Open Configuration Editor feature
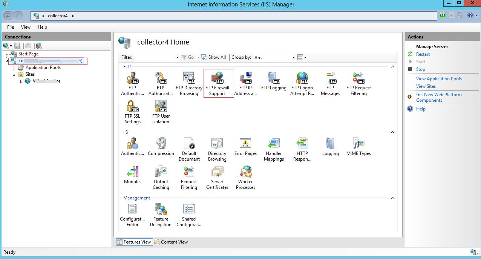481x259 pixels. 132,215
